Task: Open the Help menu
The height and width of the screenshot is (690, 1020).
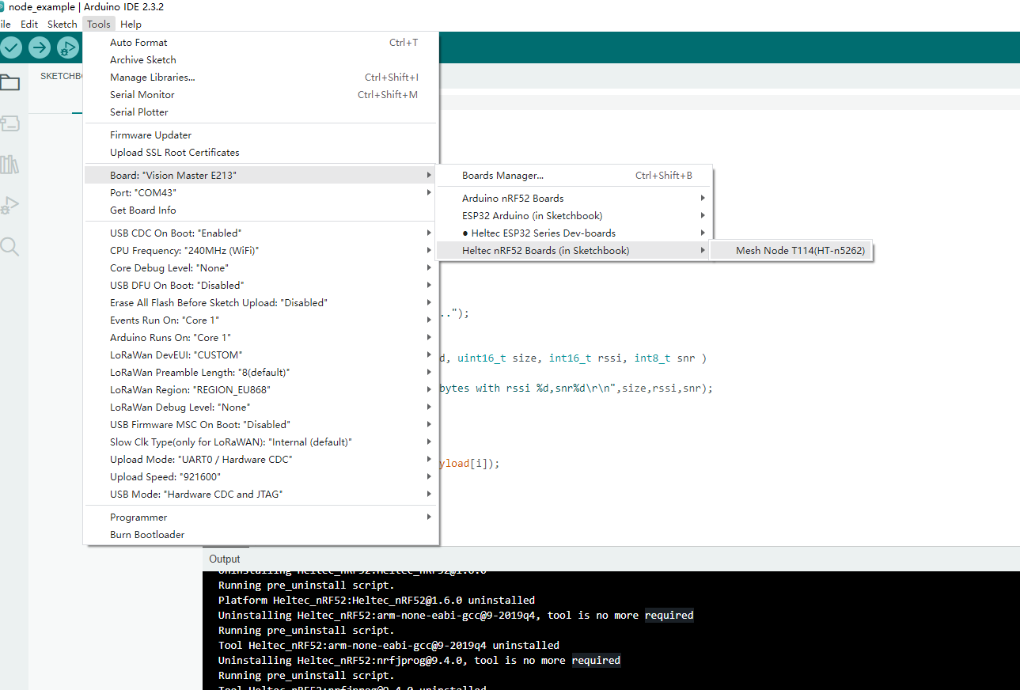Action: click(131, 25)
